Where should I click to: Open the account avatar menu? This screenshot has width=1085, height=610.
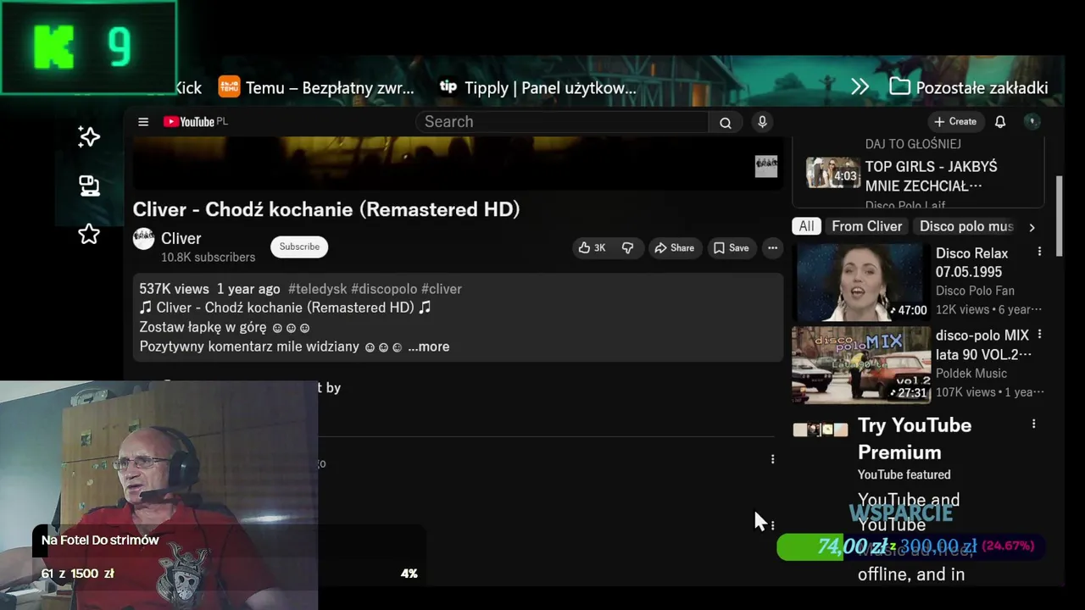[x=1032, y=122]
